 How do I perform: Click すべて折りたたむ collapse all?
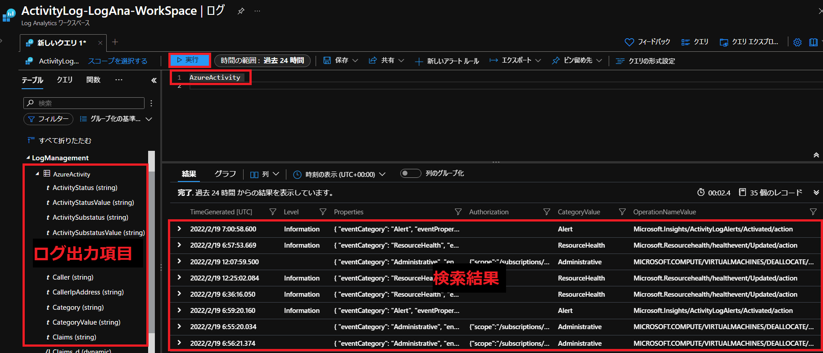pos(59,140)
